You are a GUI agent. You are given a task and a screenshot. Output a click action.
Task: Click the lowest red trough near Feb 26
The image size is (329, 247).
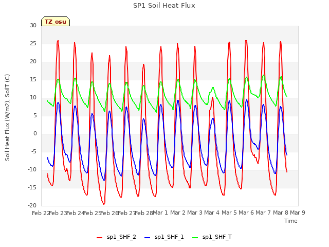tap(104, 204)
